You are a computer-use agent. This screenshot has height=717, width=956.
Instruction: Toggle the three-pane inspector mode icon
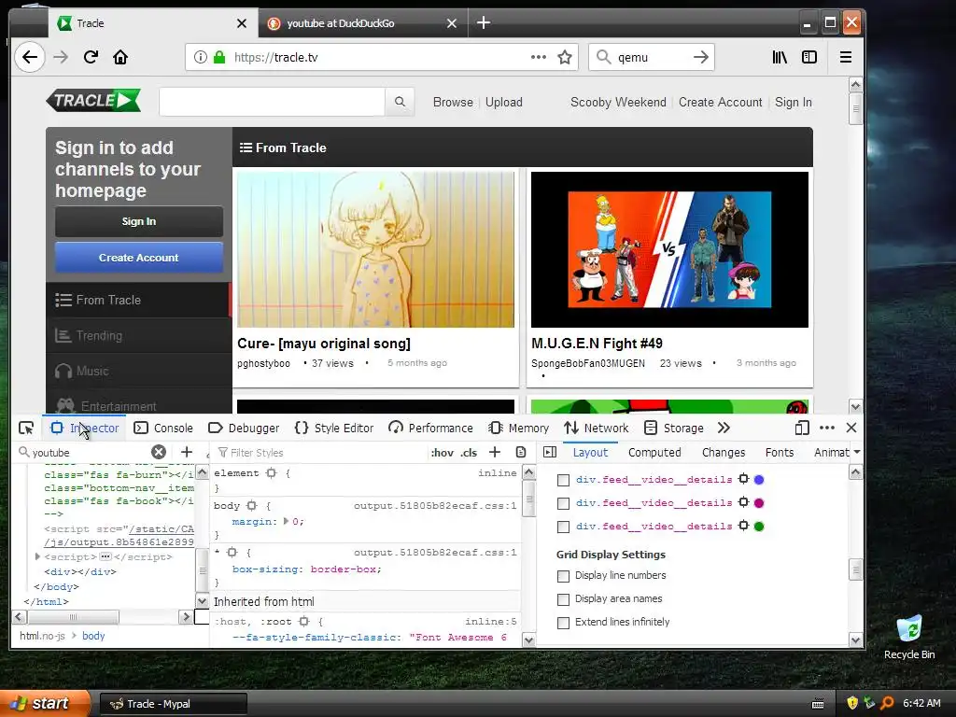[550, 453]
